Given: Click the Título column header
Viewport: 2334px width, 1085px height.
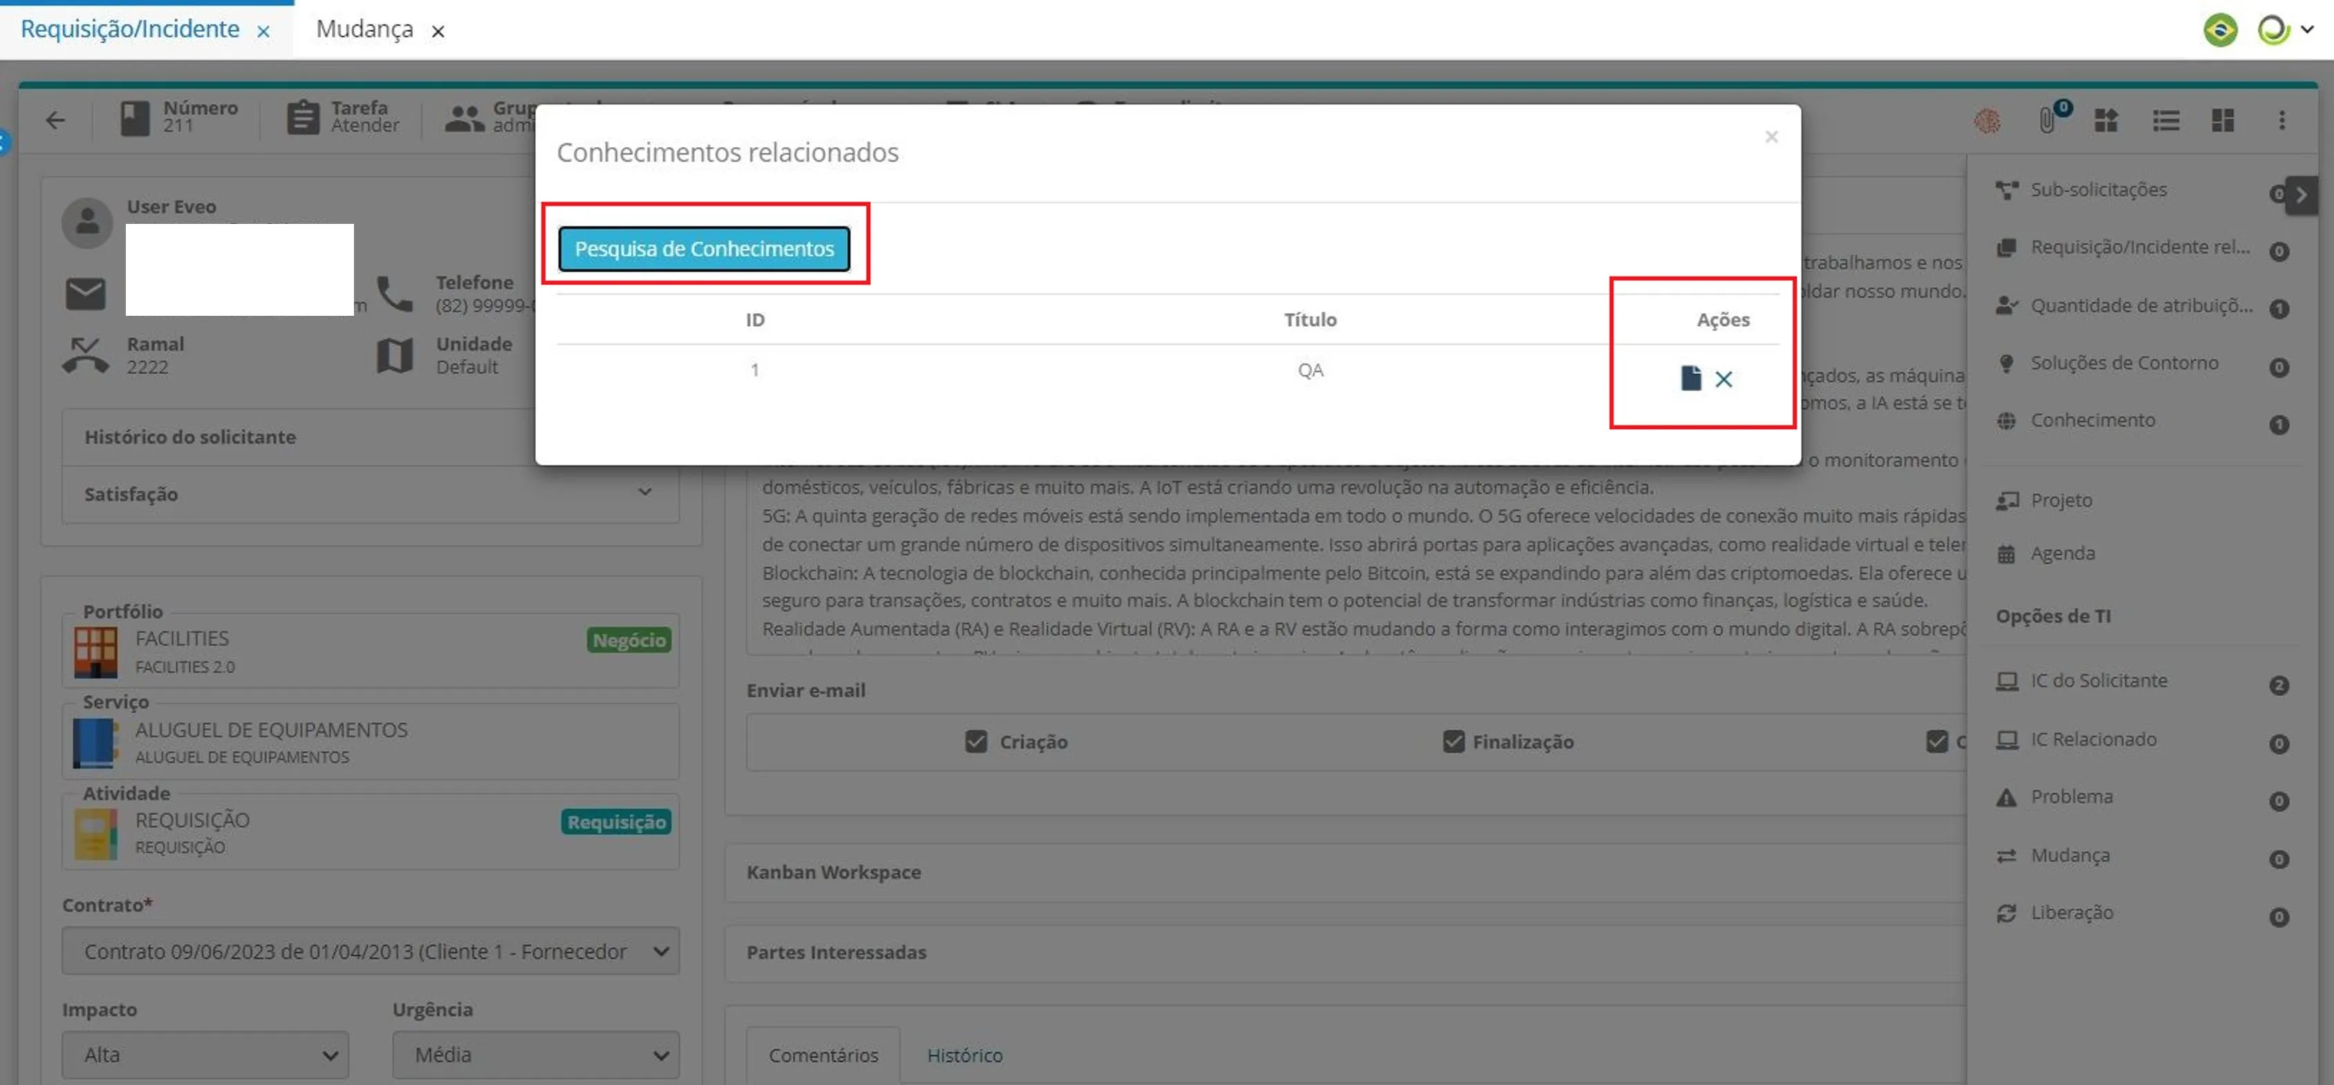Looking at the screenshot, I should [x=1310, y=320].
